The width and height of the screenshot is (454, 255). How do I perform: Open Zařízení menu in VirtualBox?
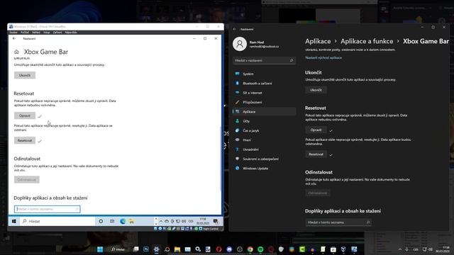coord(57,33)
